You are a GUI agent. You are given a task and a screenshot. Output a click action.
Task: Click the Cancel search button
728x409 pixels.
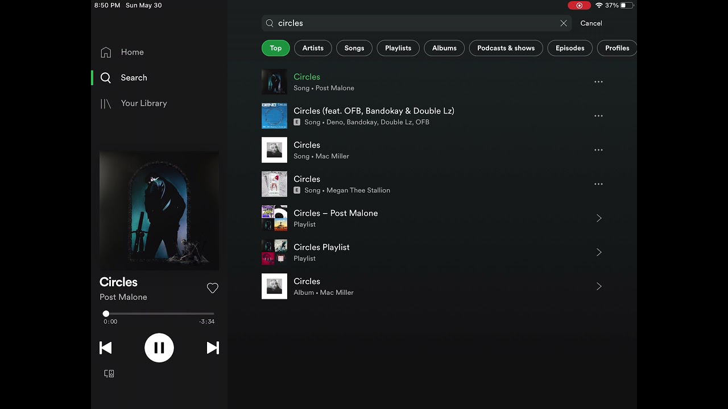[x=591, y=23]
